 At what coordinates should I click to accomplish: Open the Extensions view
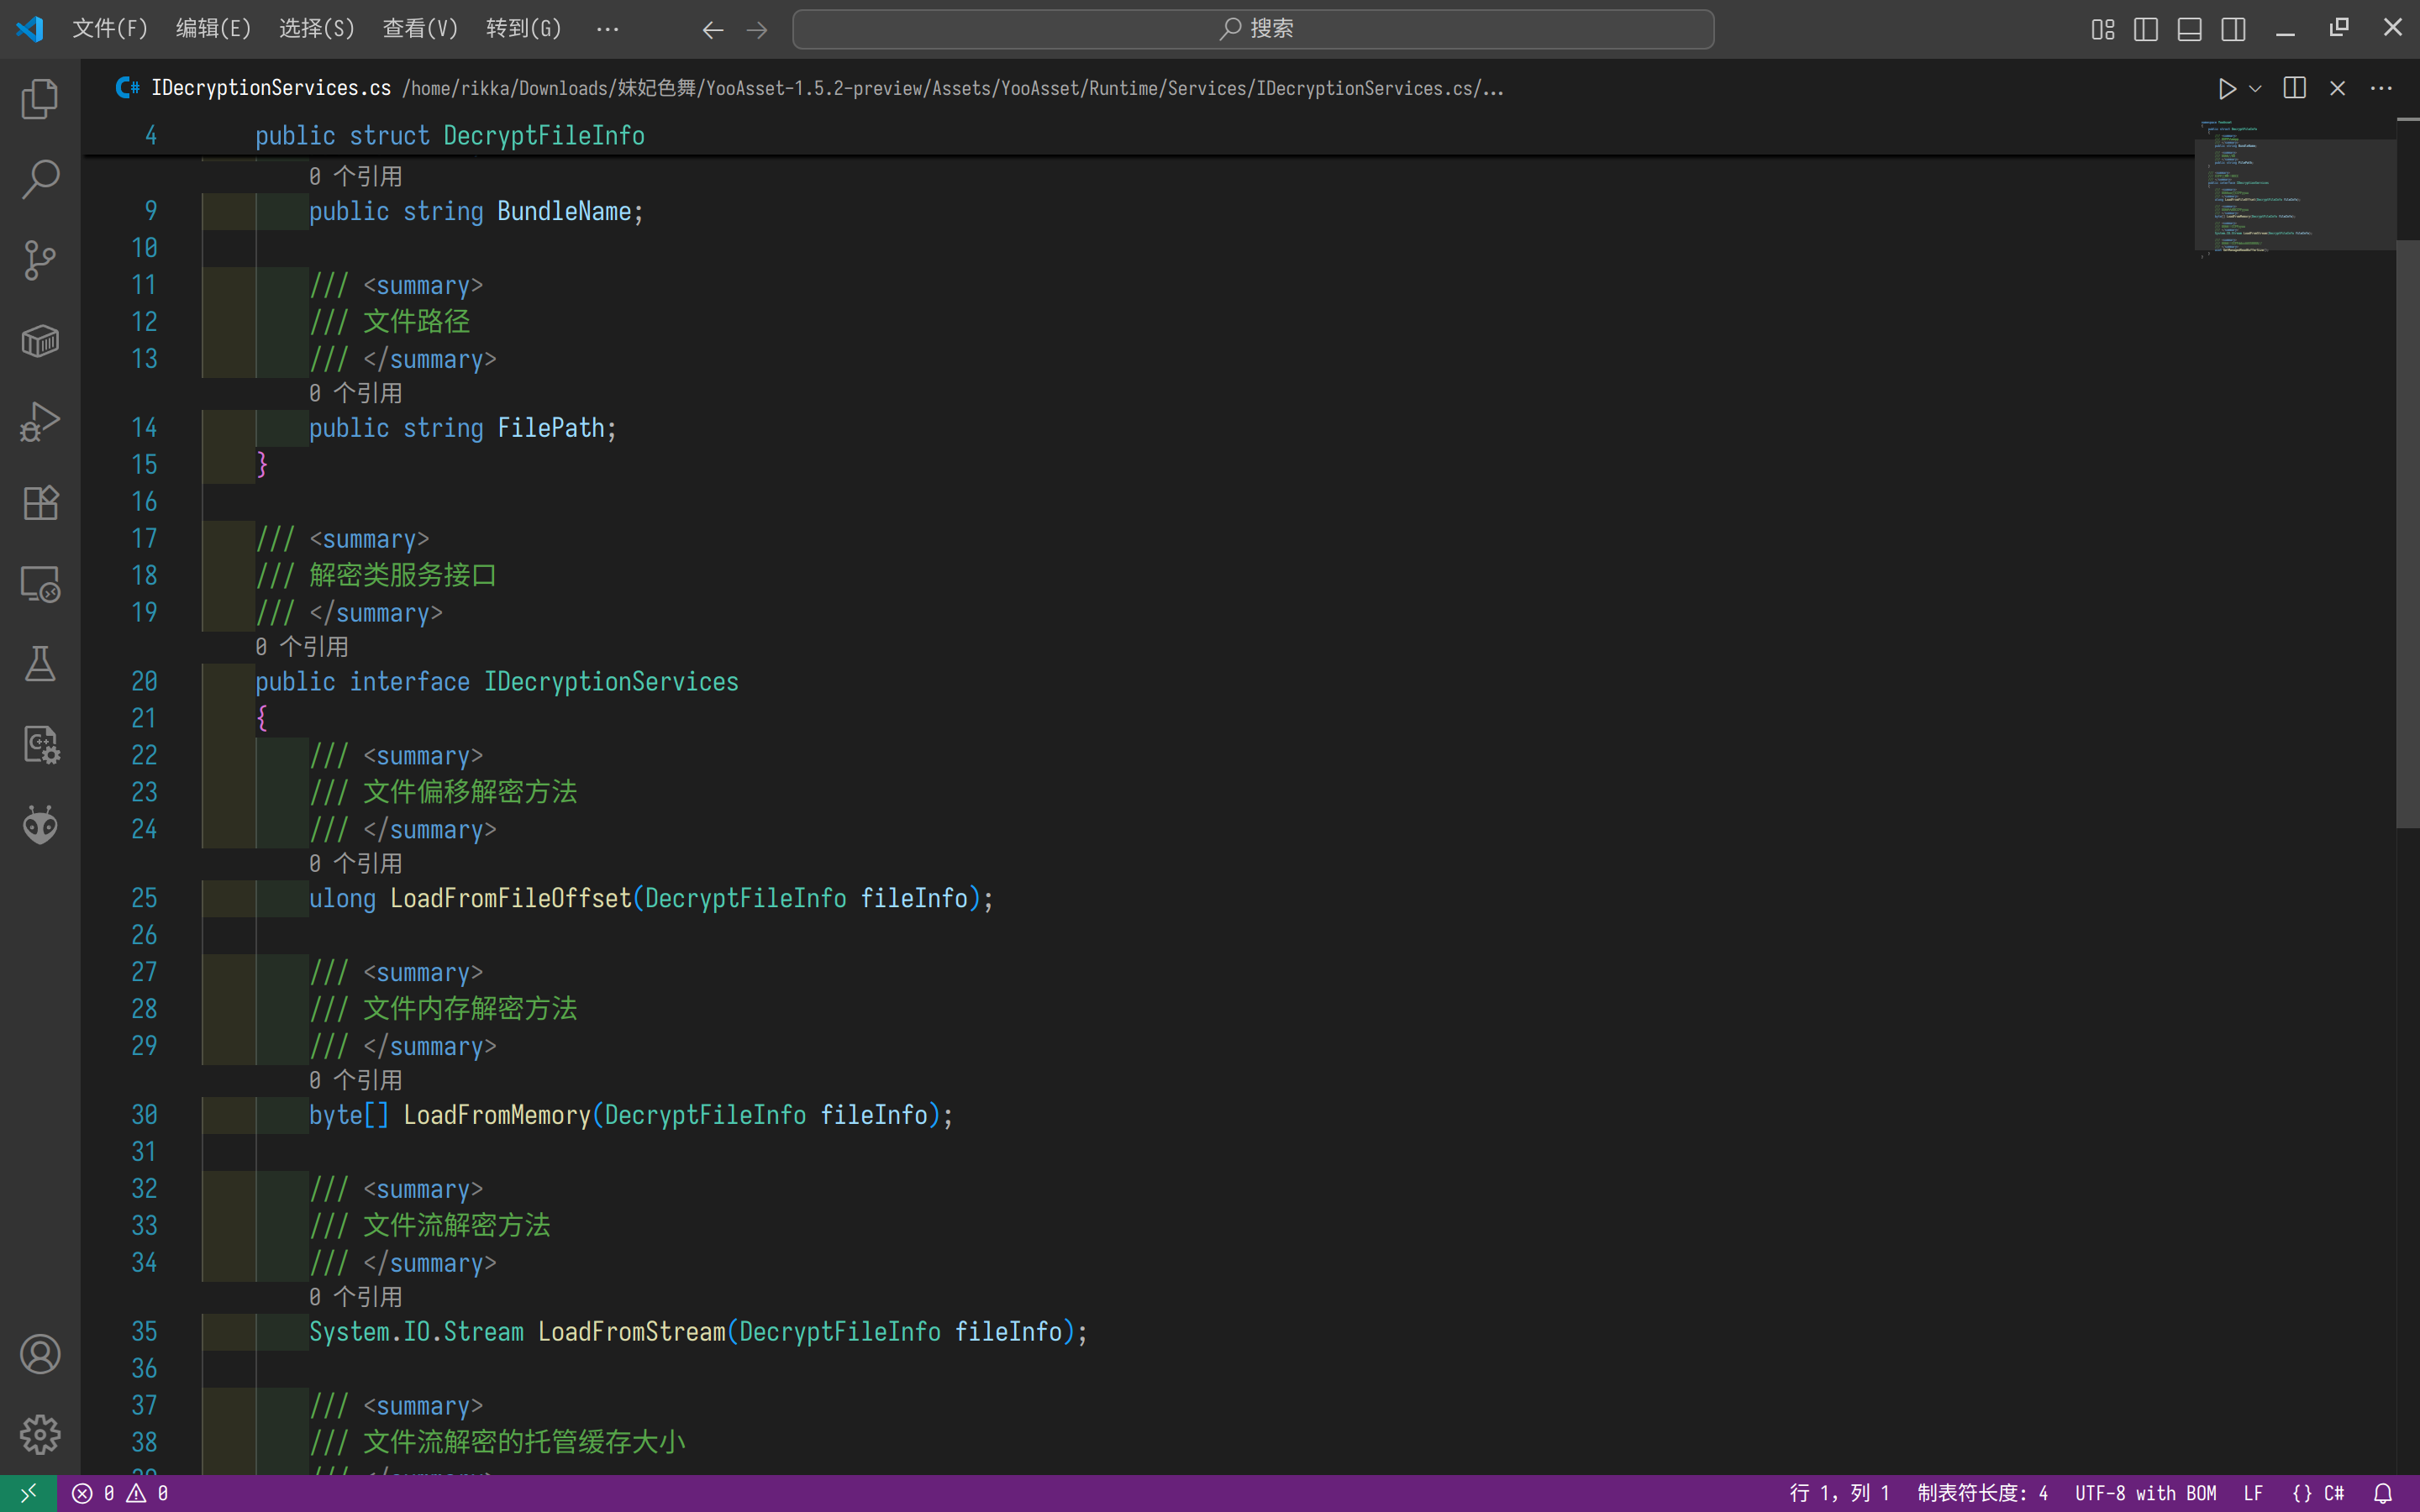click(x=40, y=503)
